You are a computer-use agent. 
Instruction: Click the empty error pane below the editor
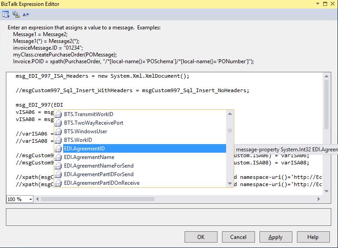click(168, 217)
